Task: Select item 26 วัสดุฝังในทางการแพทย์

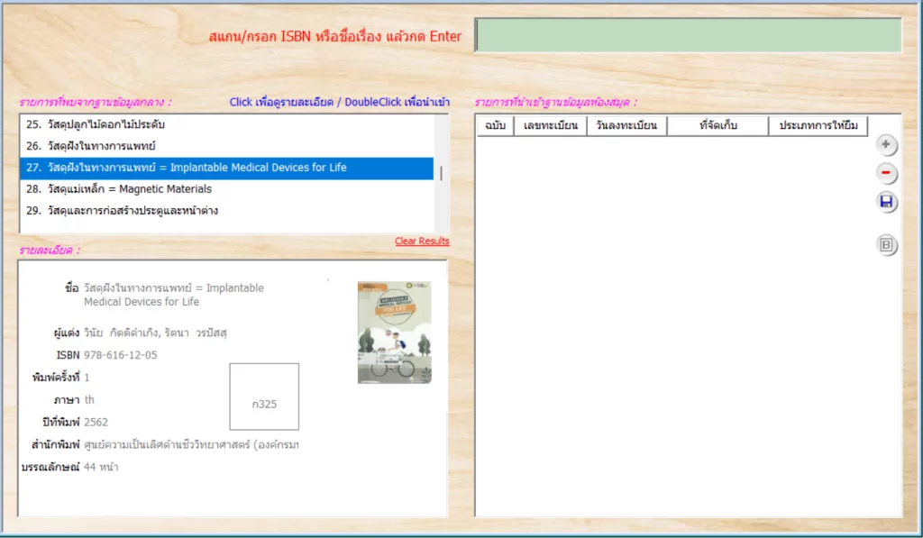Action: 225,146
